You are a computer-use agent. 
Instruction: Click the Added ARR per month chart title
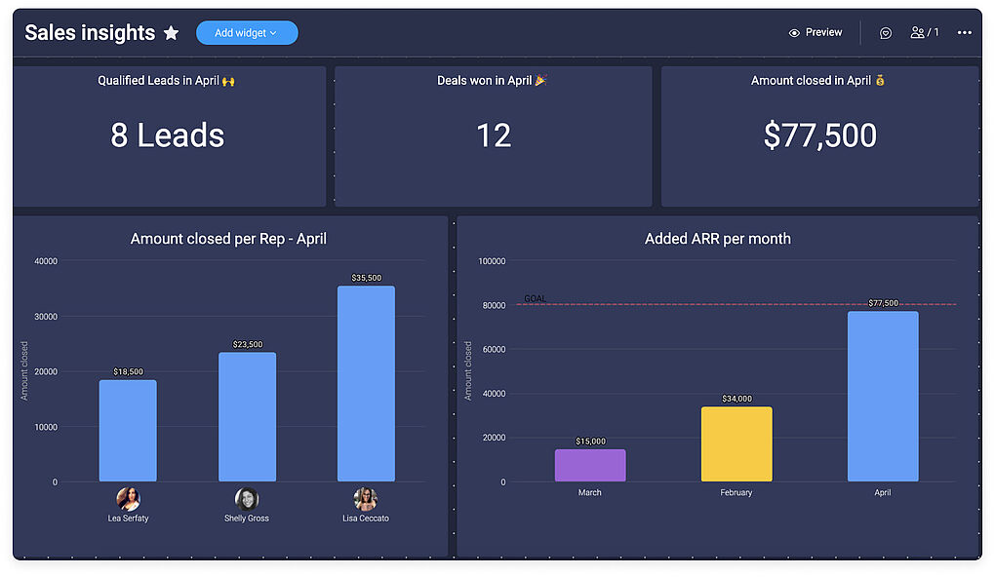(717, 239)
